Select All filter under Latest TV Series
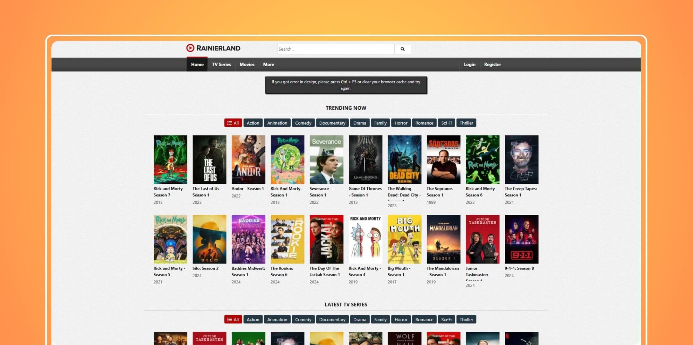 [x=233, y=319]
